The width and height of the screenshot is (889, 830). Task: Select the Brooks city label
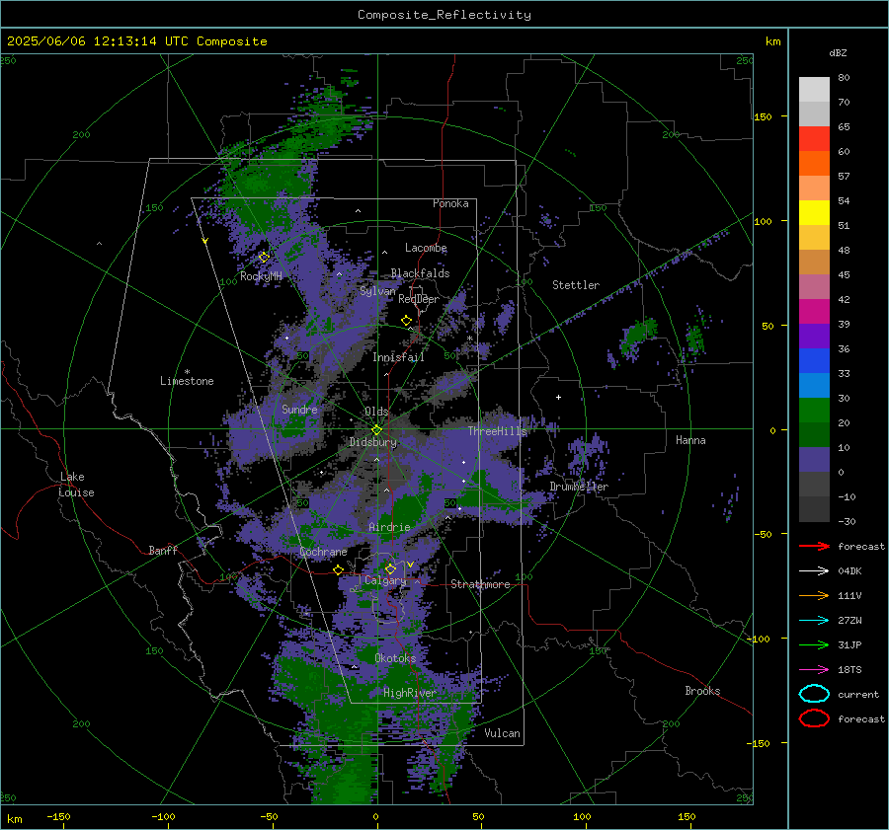click(702, 691)
